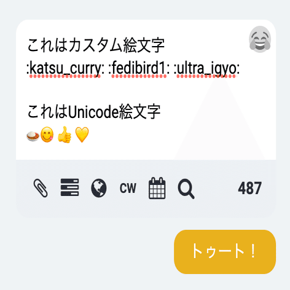This screenshot has width=290, height=290.
Task: Click the thumbs up emoji
Action: pos(65,135)
